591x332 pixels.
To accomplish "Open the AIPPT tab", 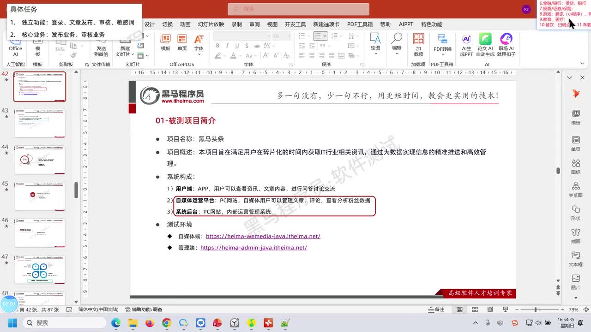I will click(x=406, y=24).
